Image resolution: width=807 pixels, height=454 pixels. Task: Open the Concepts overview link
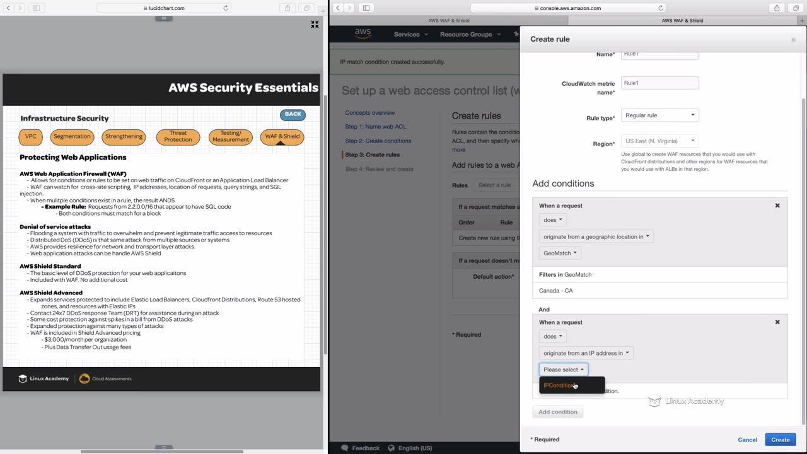370,113
